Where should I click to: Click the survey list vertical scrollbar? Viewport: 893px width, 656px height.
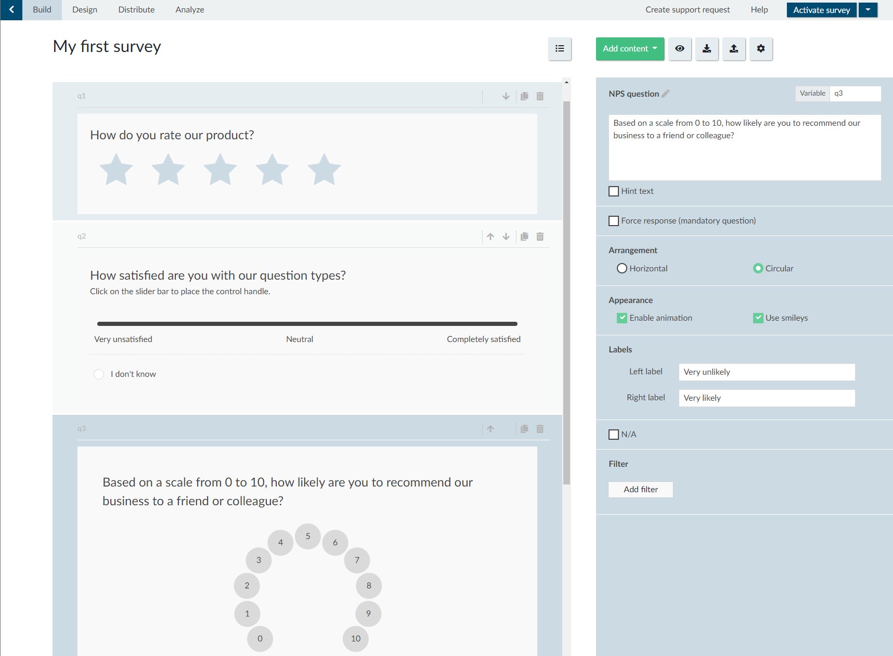click(x=566, y=293)
